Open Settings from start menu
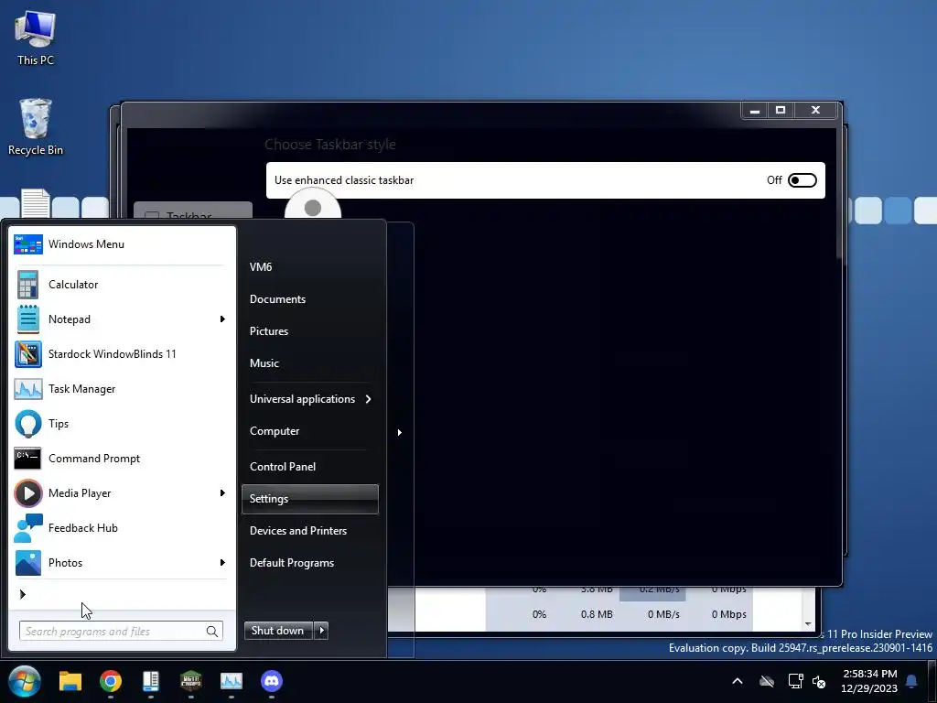The height and width of the screenshot is (703, 937). (310, 499)
